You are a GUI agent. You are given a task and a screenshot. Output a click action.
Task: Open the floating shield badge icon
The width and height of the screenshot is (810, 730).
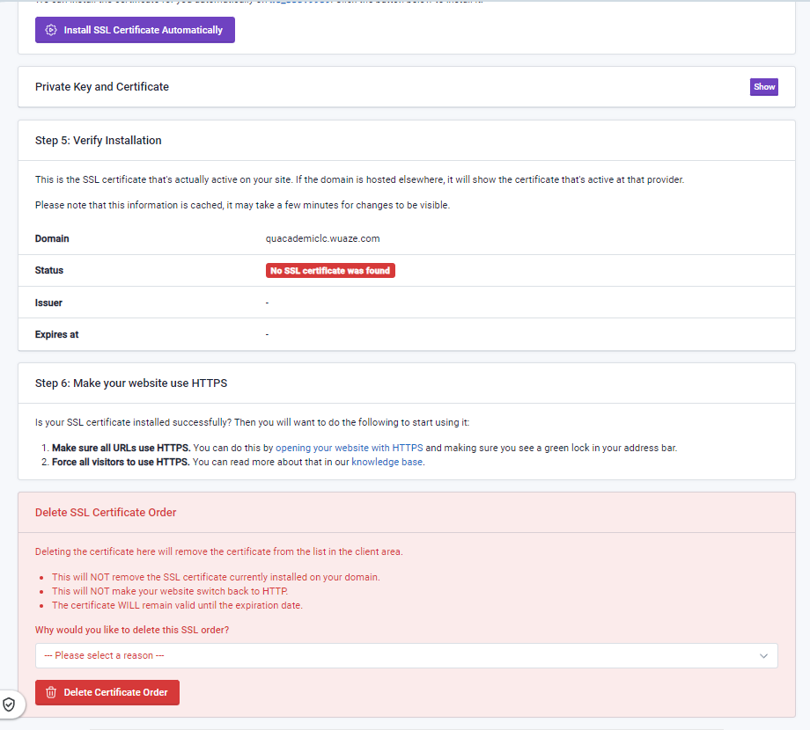point(9,704)
